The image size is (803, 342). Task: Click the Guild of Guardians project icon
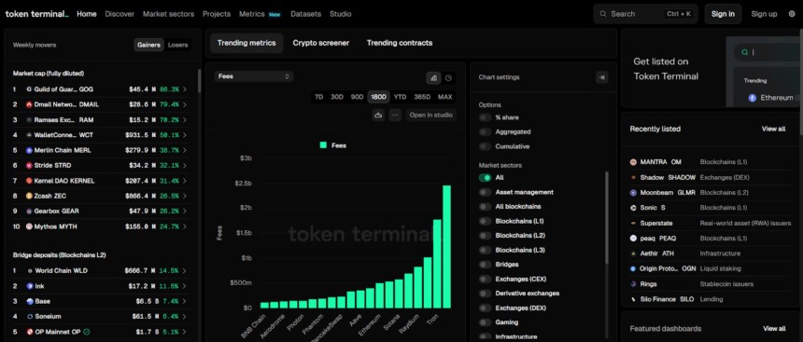click(x=29, y=89)
